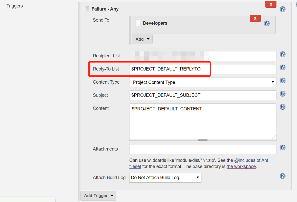The width and height of the screenshot is (297, 202).
Task: Click the Failure - Any heading
Action: point(105,9)
